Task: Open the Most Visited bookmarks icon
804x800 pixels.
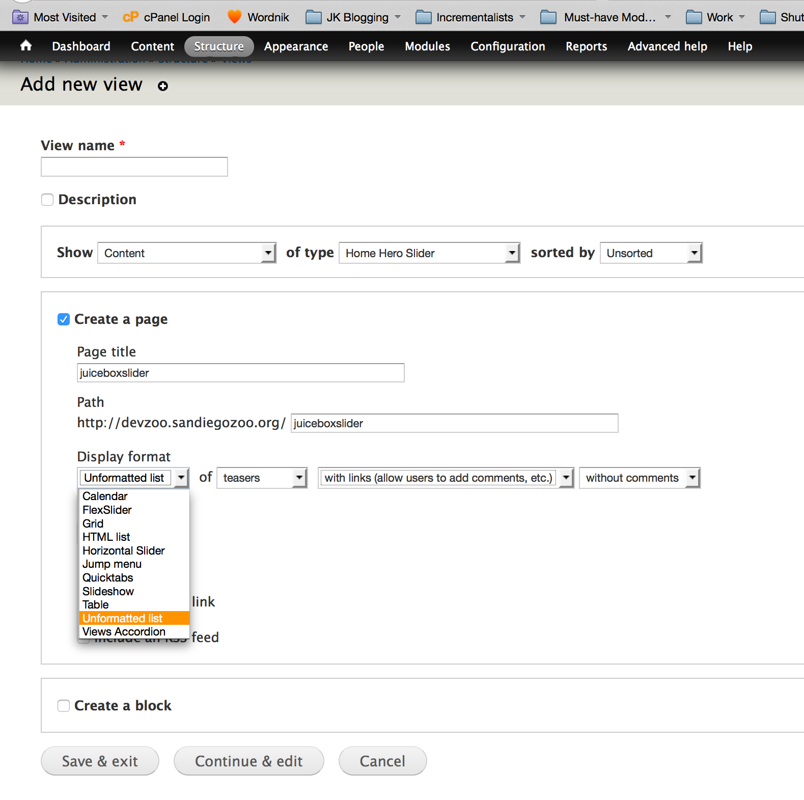Action: (x=20, y=17)
